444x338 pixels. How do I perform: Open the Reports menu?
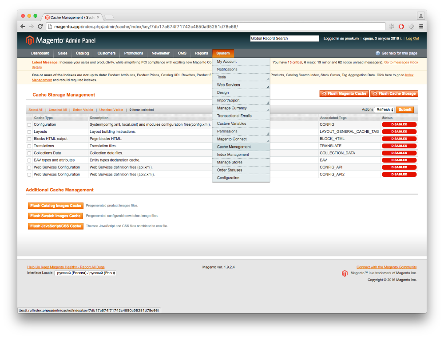(202, 53)
